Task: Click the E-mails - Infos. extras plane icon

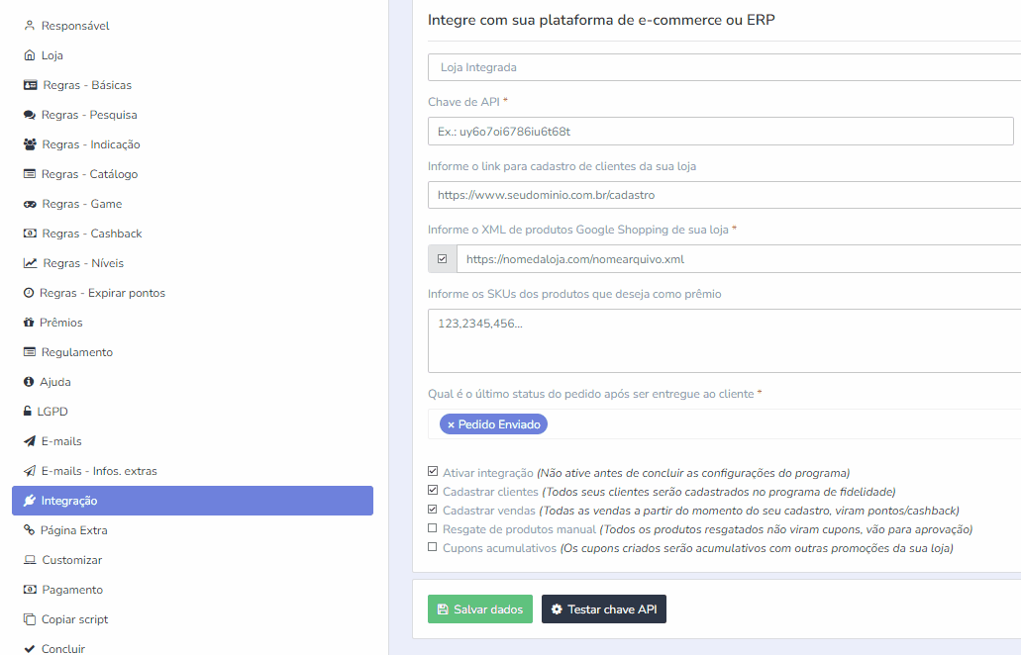Action: tap(30, 470)
